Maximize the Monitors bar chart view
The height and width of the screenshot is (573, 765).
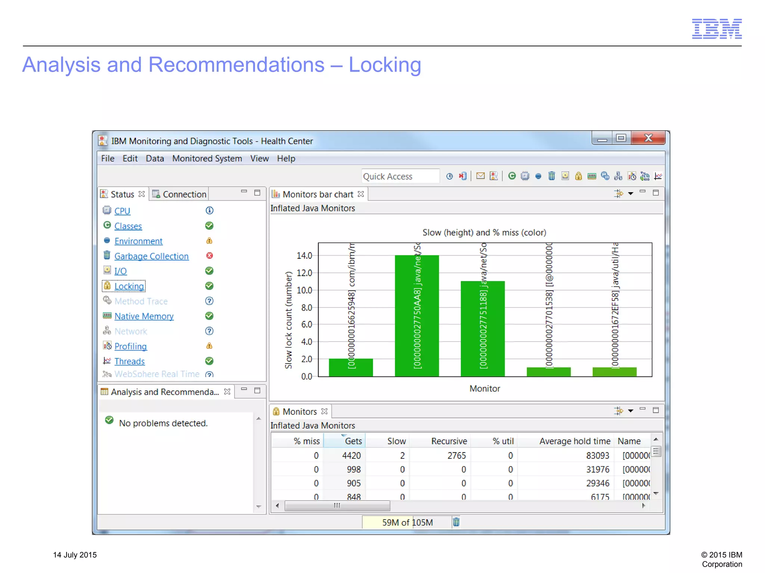click(x=656, y=193)
